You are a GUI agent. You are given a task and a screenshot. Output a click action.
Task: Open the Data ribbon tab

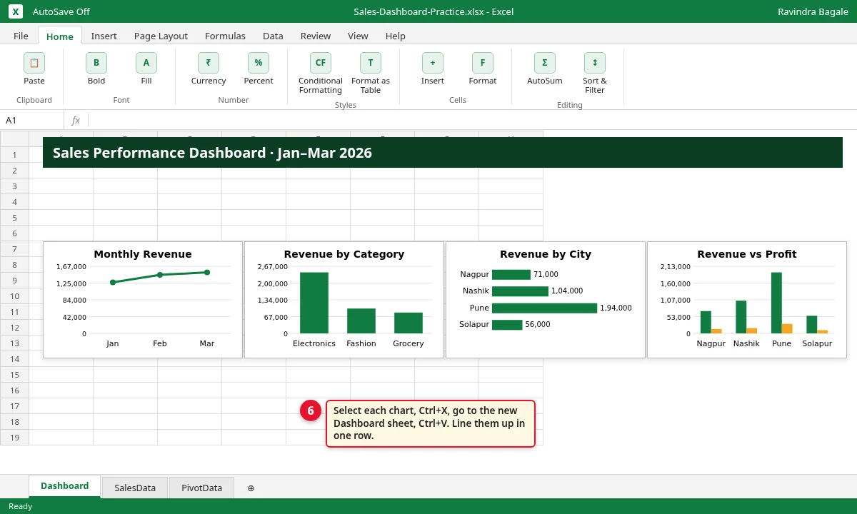pos(273,36)
